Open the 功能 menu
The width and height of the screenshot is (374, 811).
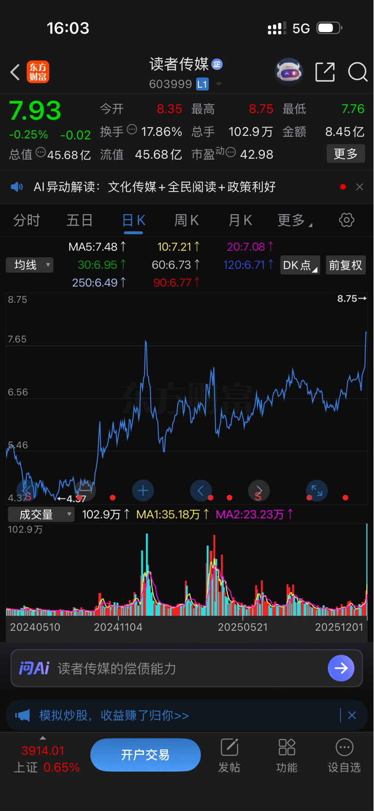(287, 755)
